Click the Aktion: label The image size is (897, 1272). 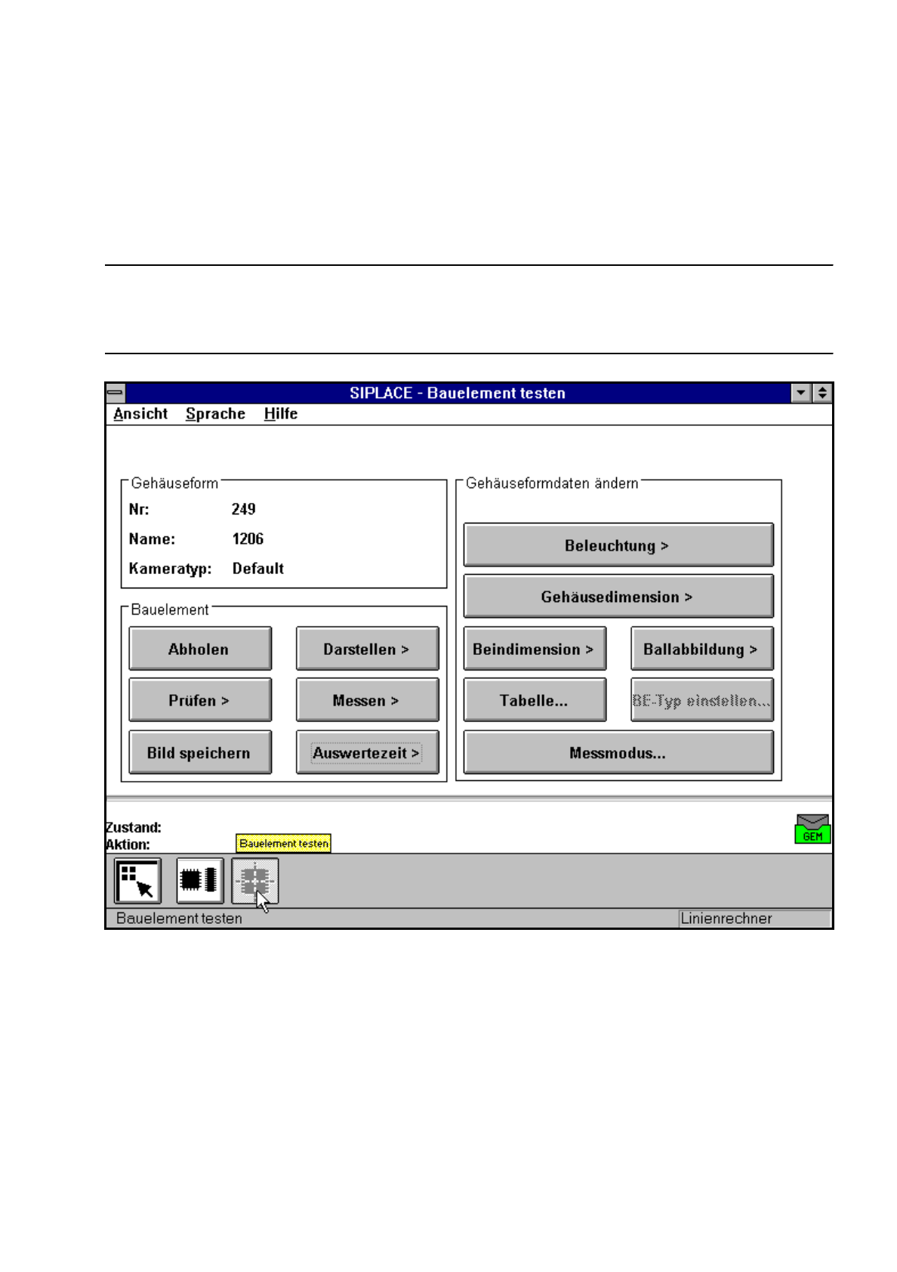click(x=128, y=844)
